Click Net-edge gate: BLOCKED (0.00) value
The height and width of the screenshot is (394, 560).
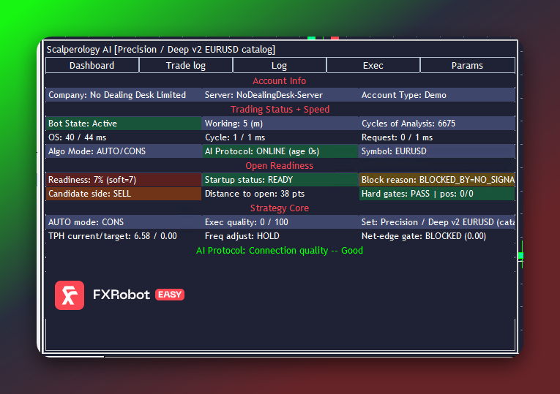click(424, 236)
